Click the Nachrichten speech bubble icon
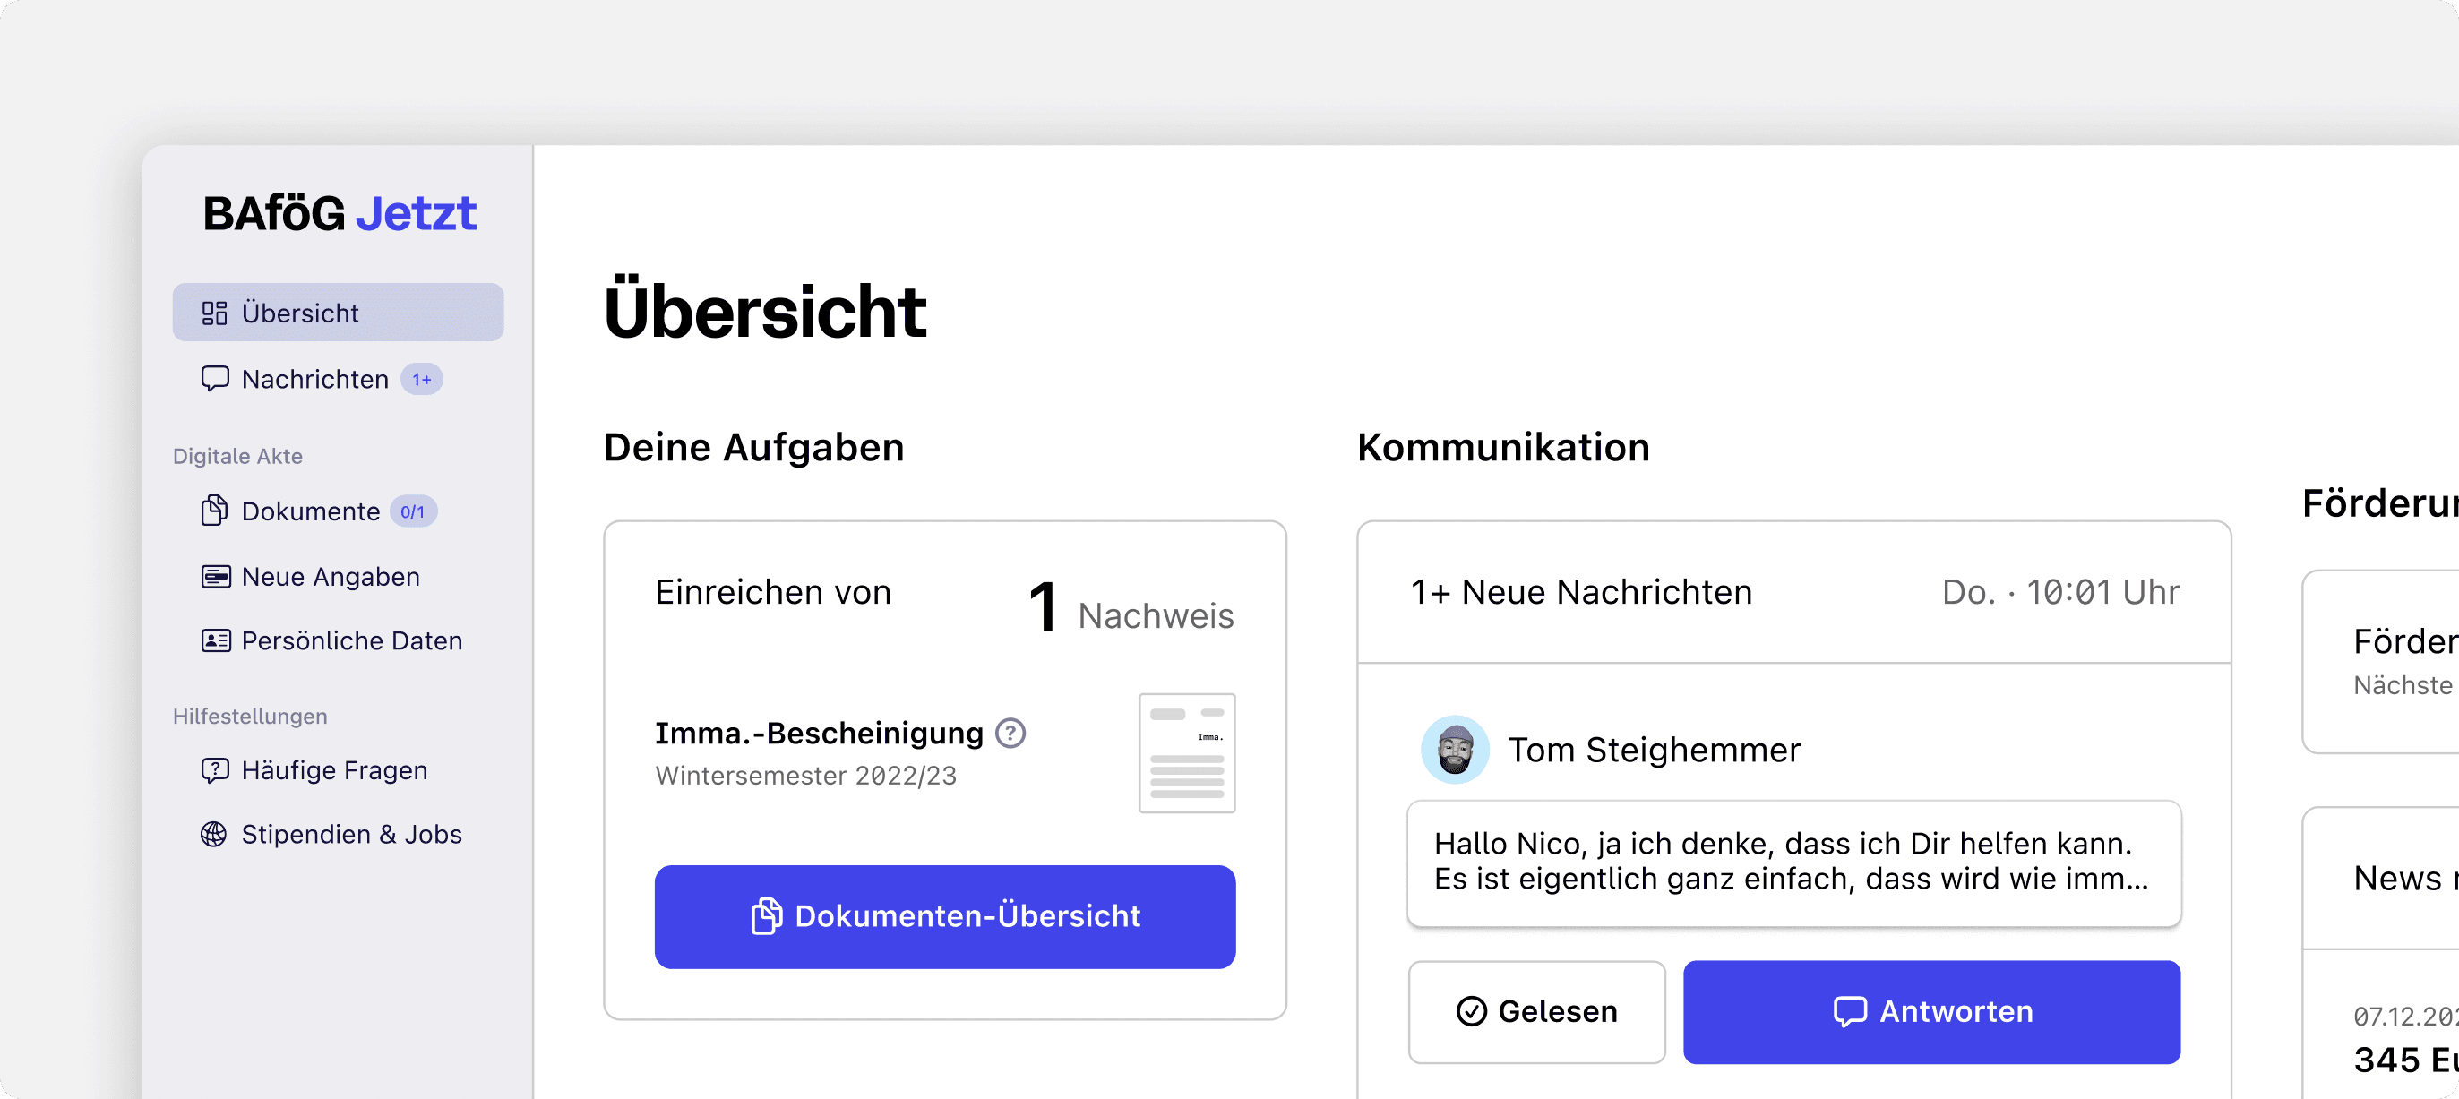 click(x=215, y=379)
